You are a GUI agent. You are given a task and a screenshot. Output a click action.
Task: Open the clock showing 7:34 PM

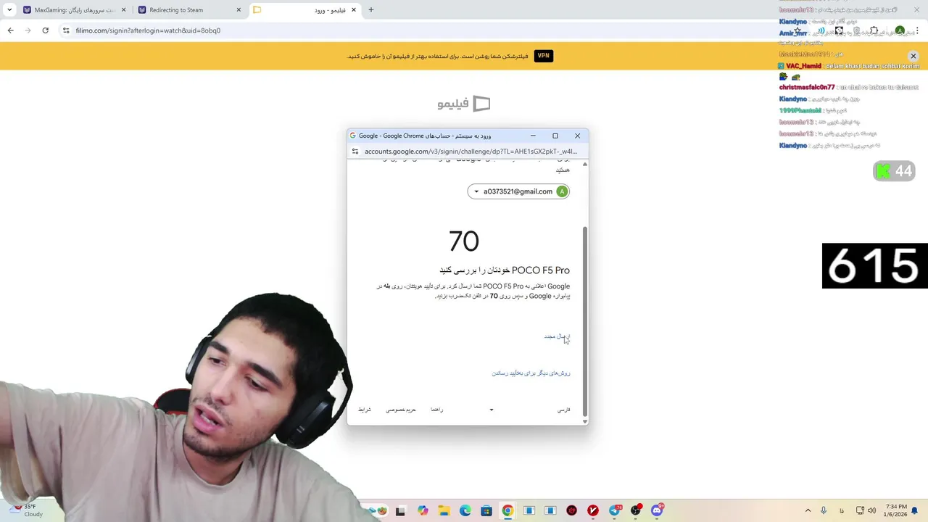(896, 510)
